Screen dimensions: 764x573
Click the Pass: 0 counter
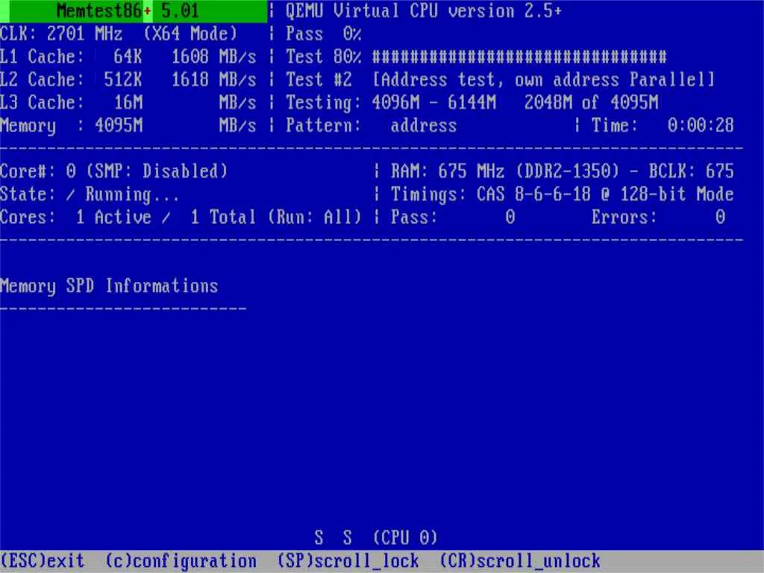coord(453,217)
